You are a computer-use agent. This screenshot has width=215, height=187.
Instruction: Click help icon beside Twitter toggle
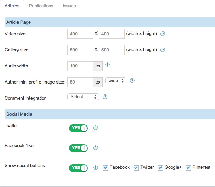point(95,128)
